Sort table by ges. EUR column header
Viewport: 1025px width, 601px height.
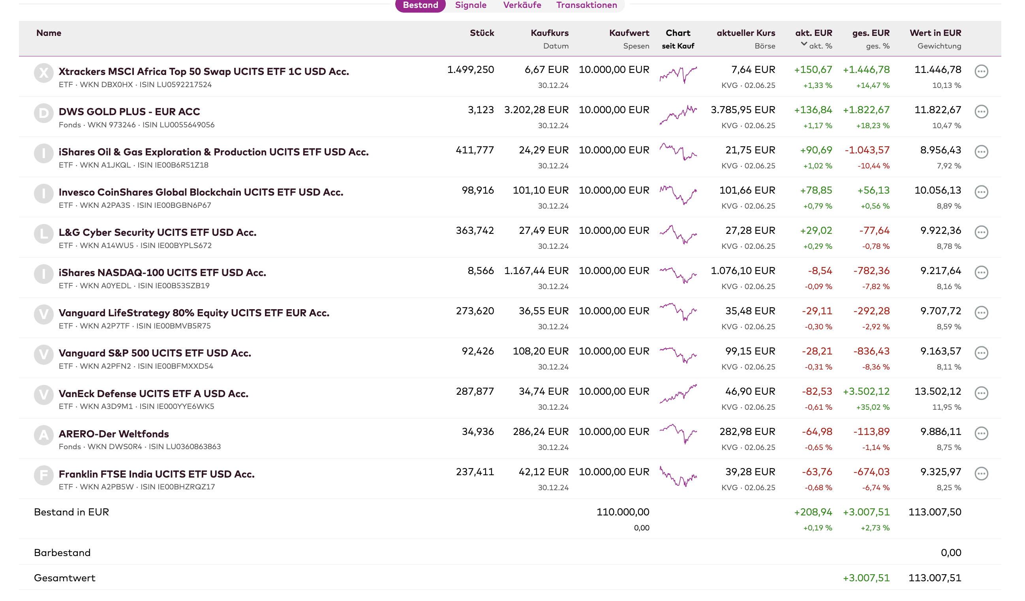coord(871,33)
